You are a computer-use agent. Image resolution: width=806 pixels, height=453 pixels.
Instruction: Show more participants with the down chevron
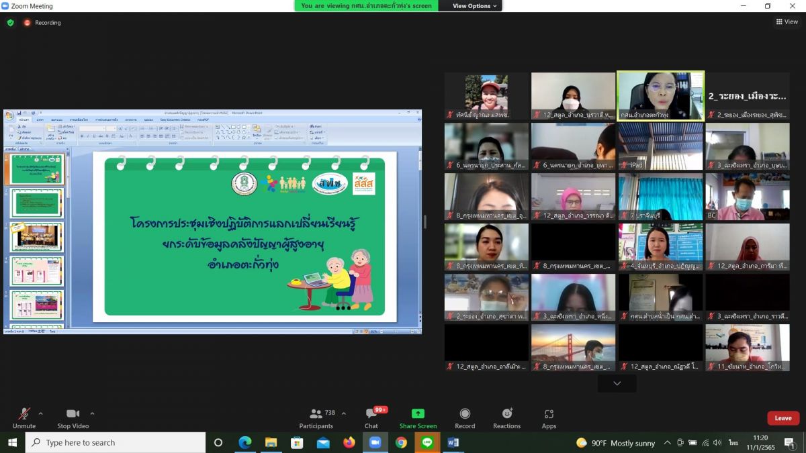tap(617, 383)
